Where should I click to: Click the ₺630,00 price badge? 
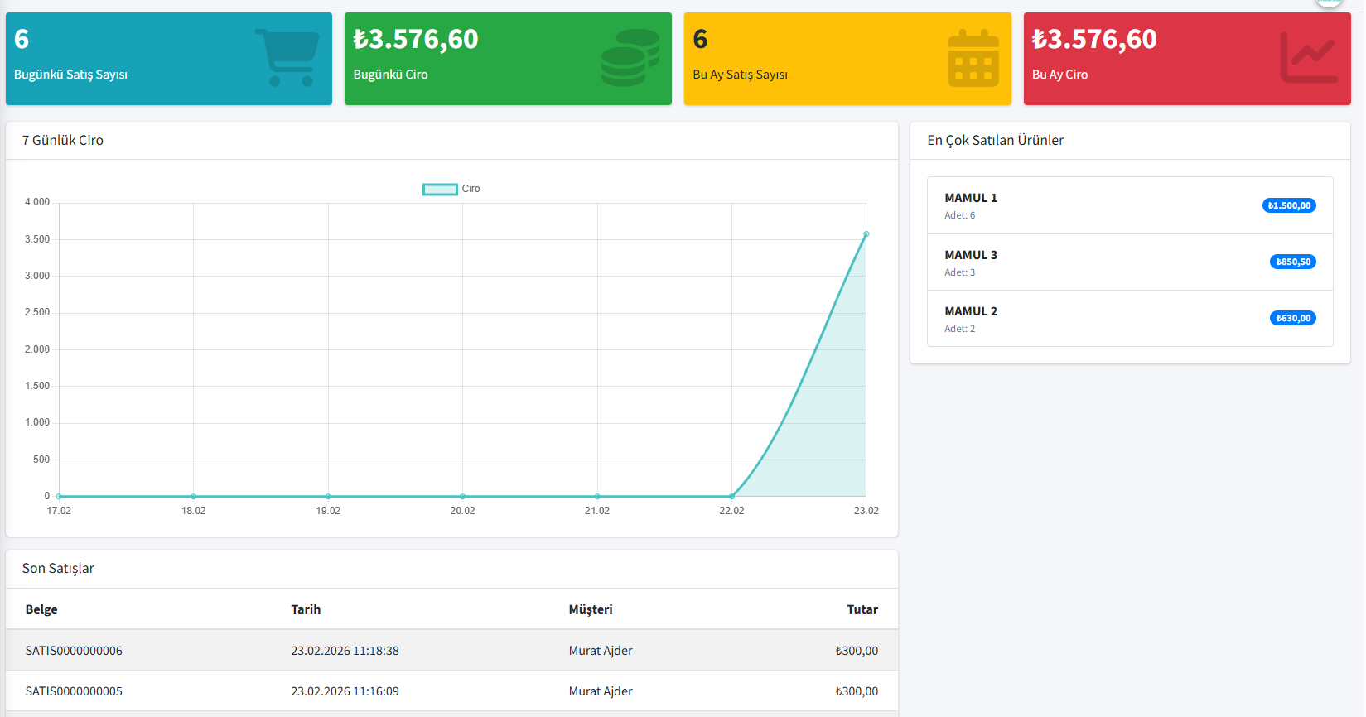point(1292,318)
